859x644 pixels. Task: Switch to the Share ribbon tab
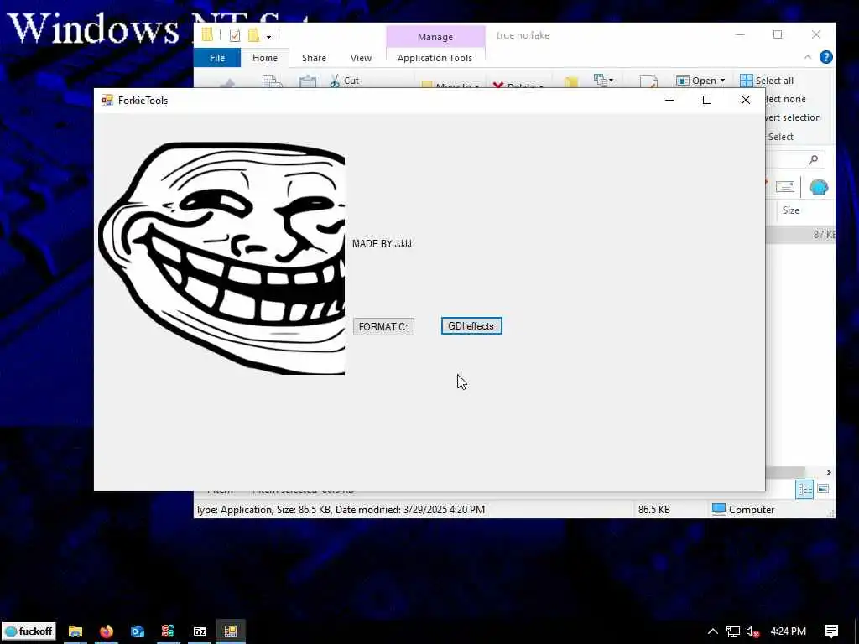pos(314,58)
